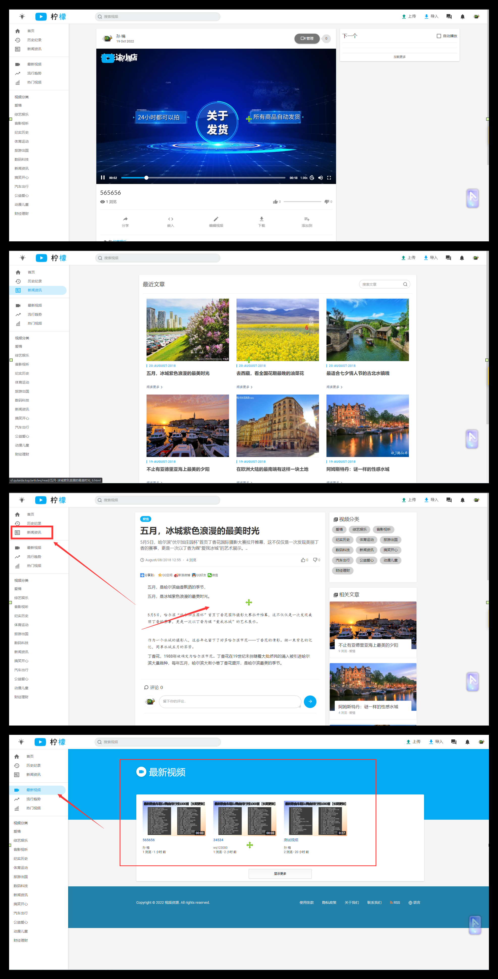The width and height of the screenshot is (498, 979).
Task: Share article to 微信
Action: coord(213,575)
